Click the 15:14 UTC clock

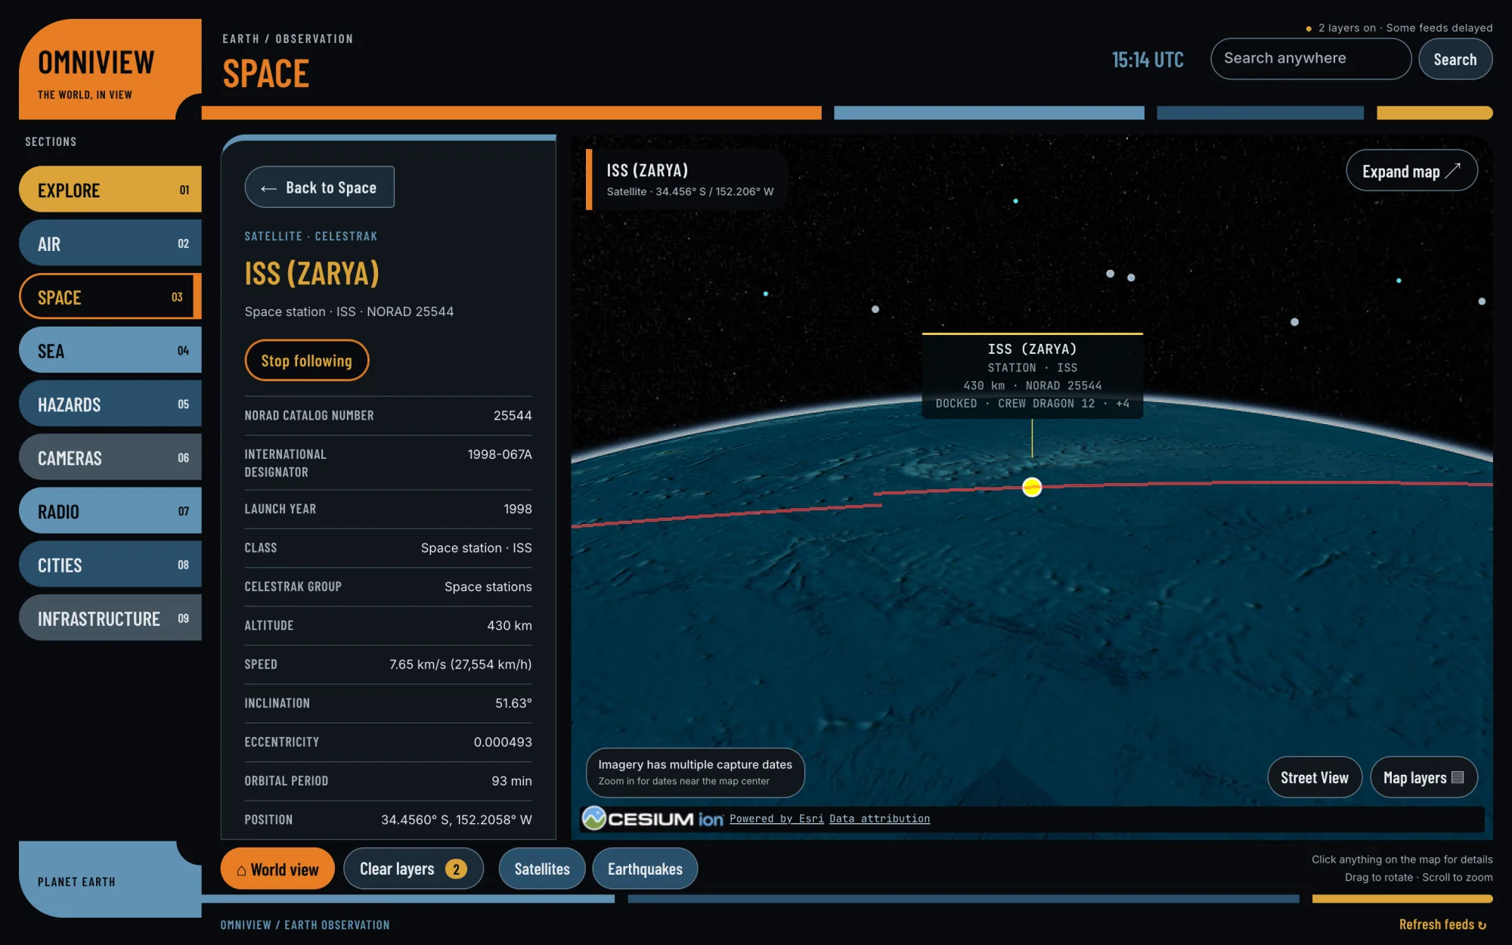[x=1148, y=60]
